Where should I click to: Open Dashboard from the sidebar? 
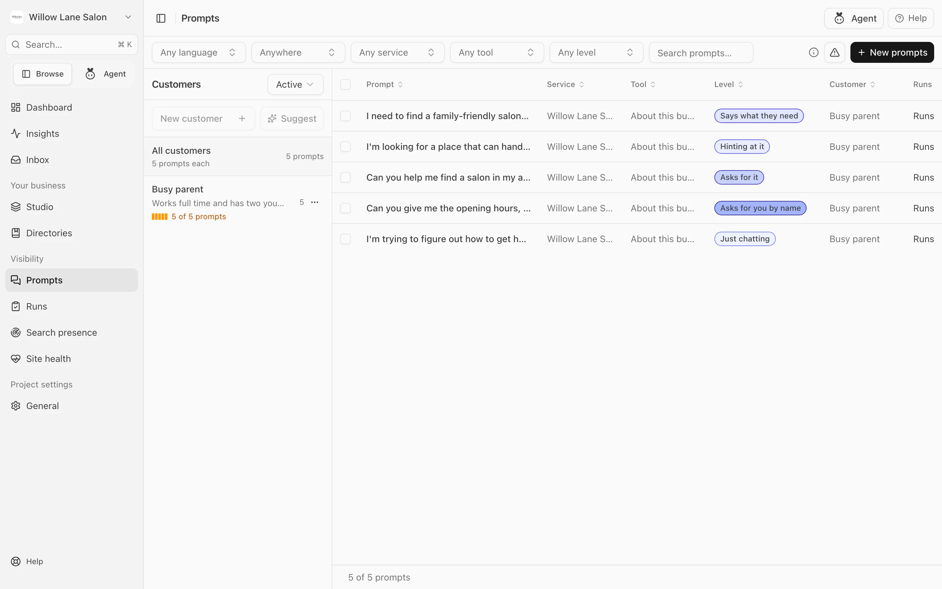click(72, 108)
